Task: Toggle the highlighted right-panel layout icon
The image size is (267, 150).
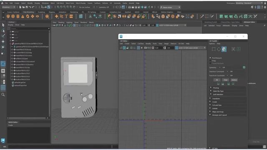Action: click(x=259, y=7)
